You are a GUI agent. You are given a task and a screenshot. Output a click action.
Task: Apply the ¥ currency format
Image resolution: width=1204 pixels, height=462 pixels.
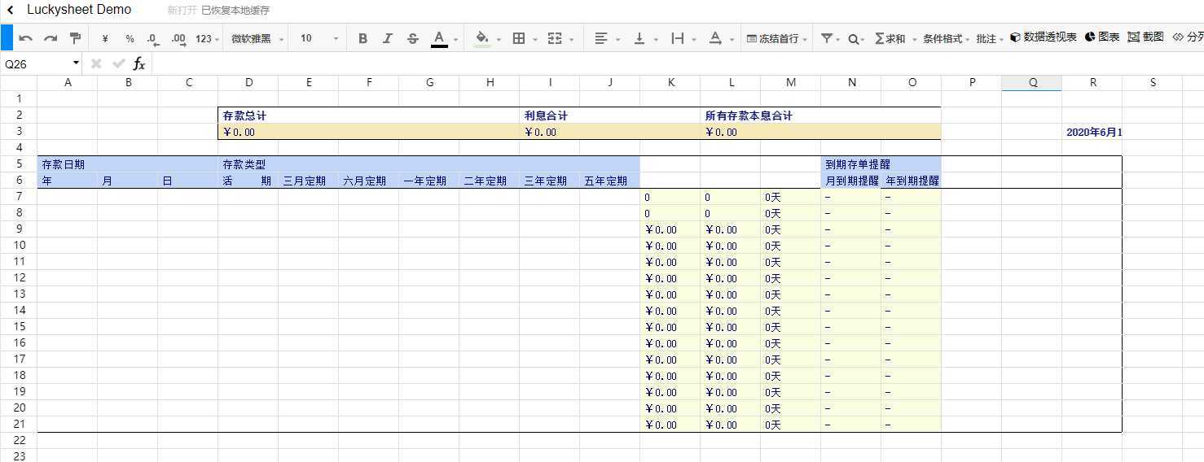[105, 38]
